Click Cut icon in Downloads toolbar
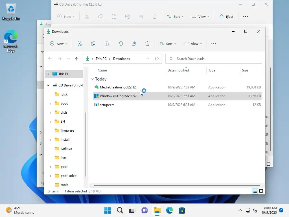 coord(79,44)
